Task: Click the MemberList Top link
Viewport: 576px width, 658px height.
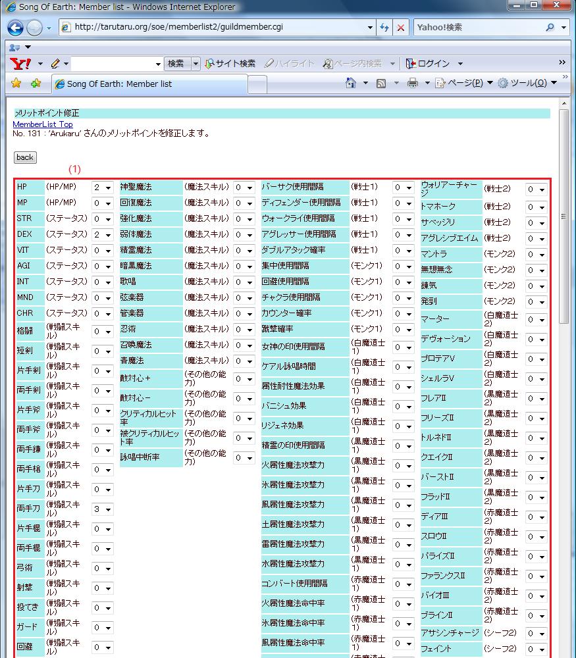Action: (43, 124)
